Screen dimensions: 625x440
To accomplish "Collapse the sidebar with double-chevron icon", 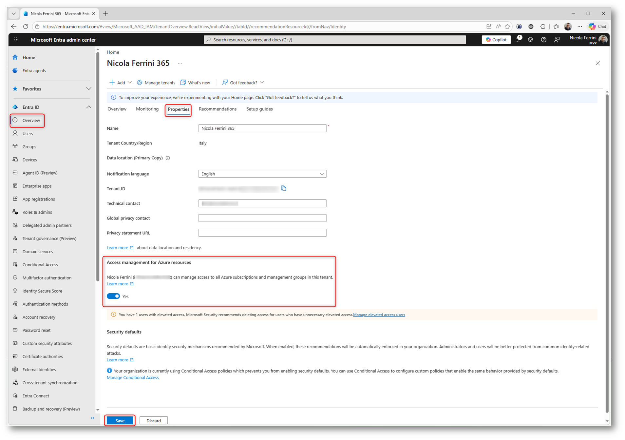I will tap(92, 418).
